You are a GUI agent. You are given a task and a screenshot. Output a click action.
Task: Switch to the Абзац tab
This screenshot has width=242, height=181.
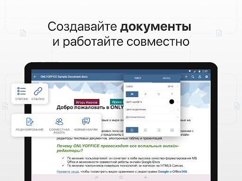(166, 78)
